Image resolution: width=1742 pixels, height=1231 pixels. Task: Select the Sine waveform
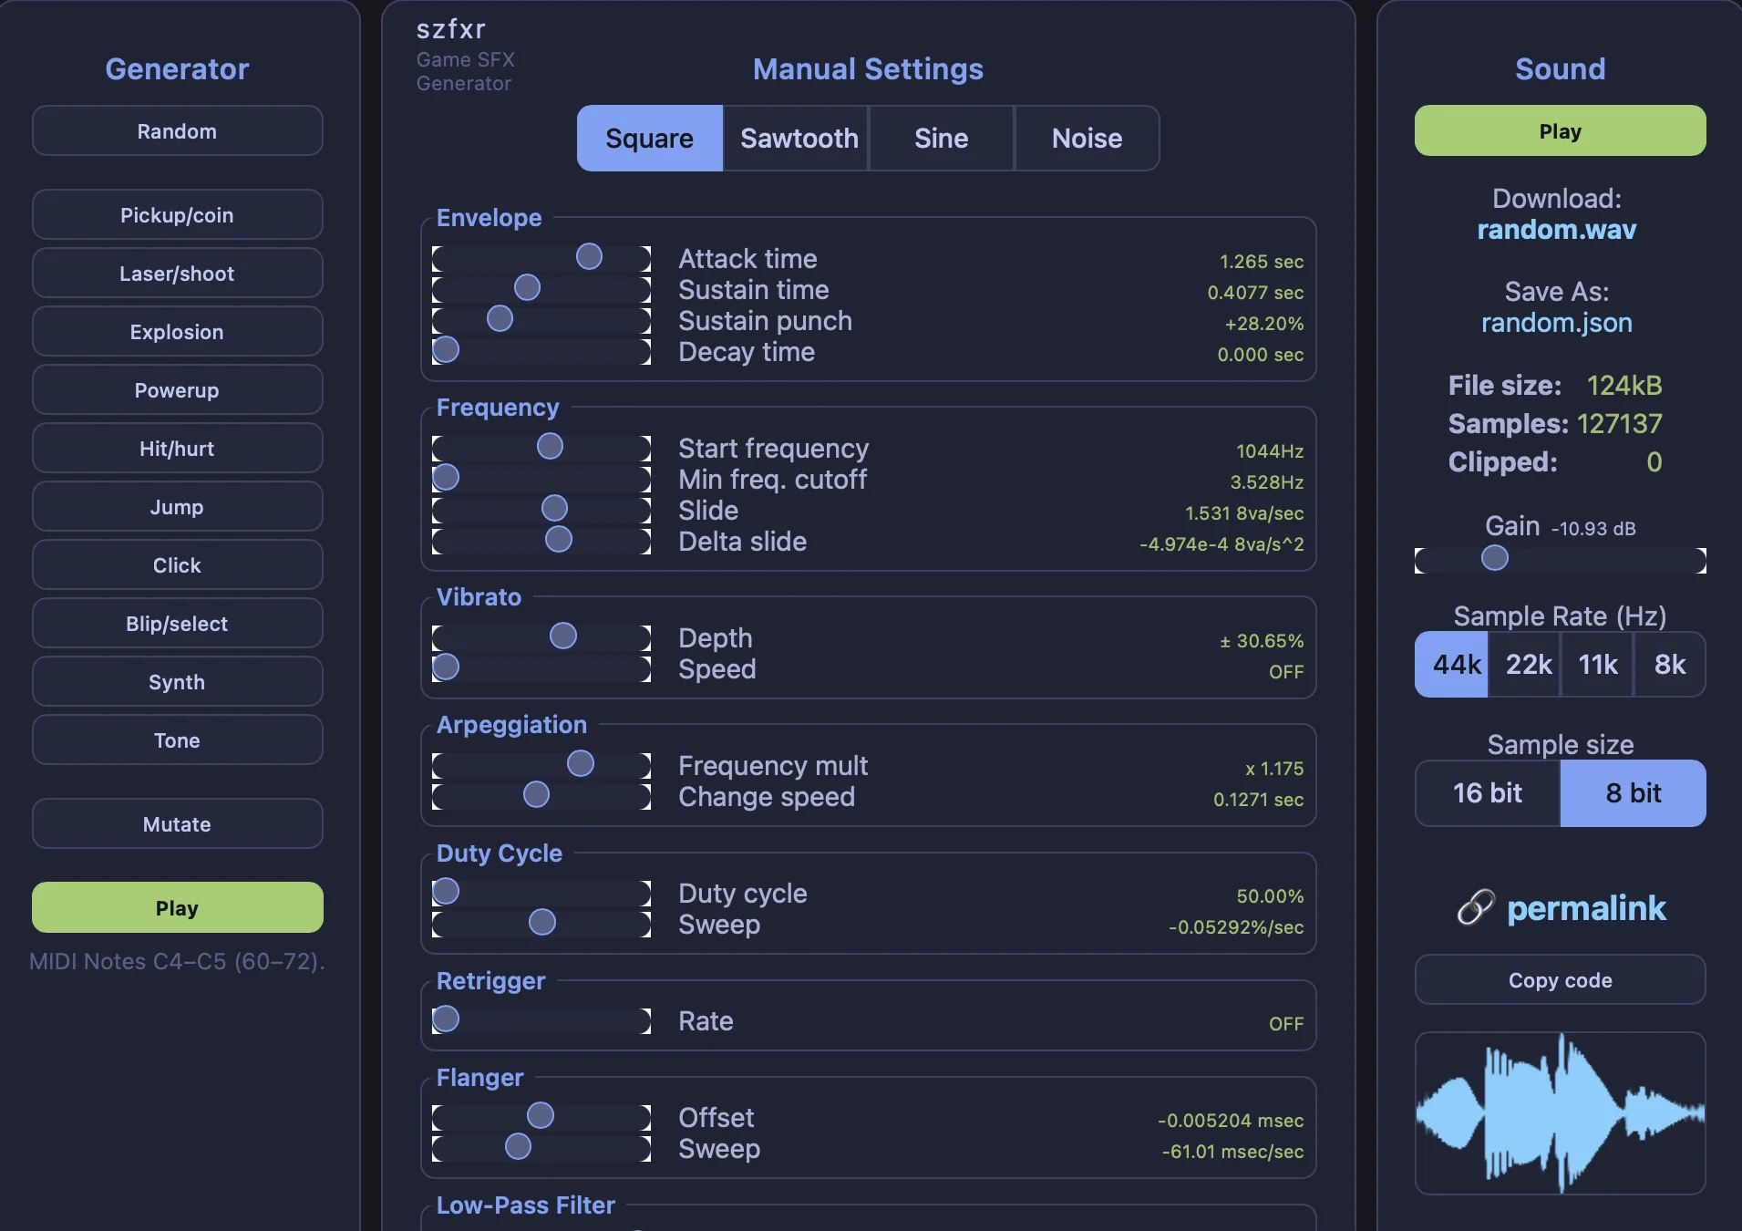point(941,138)
